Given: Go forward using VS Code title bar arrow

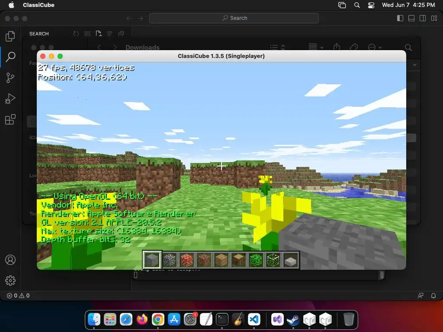Looking at the screenshot, I should (141, 18).
